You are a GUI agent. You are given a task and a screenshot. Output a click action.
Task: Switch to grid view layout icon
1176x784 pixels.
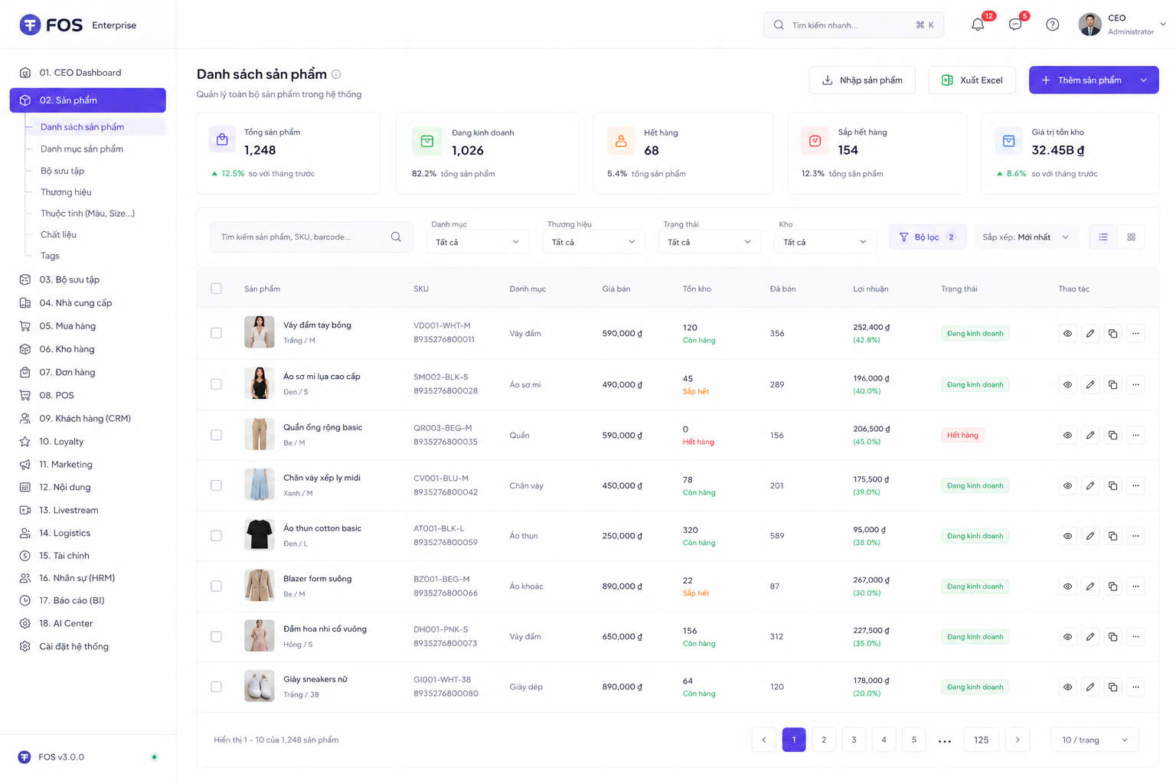1131,237
